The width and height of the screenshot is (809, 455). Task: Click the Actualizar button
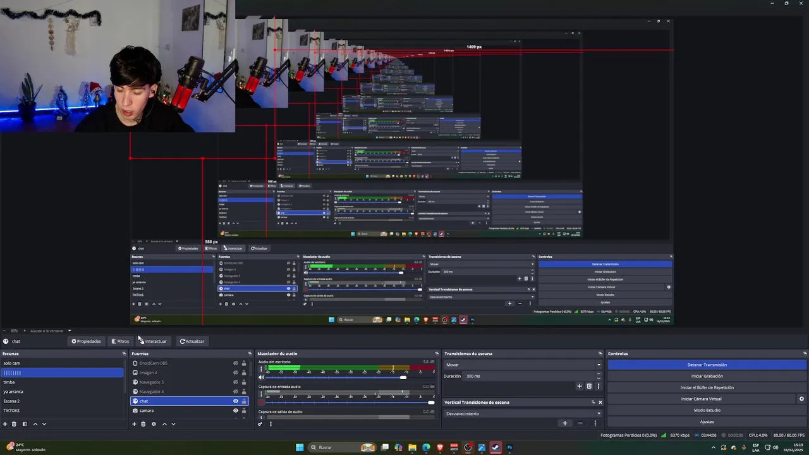(192, 341)
